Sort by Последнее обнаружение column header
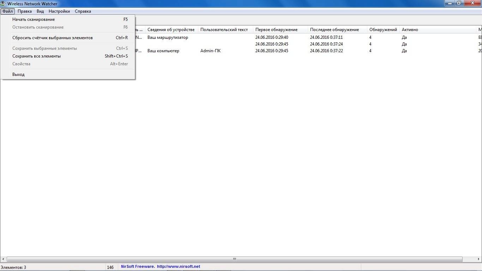The height and width of the screenshot is (271, 482). pos(338,30)
